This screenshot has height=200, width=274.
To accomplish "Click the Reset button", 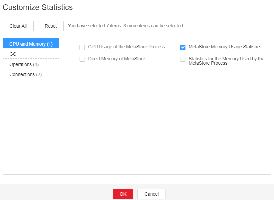I will coord(51,26).
